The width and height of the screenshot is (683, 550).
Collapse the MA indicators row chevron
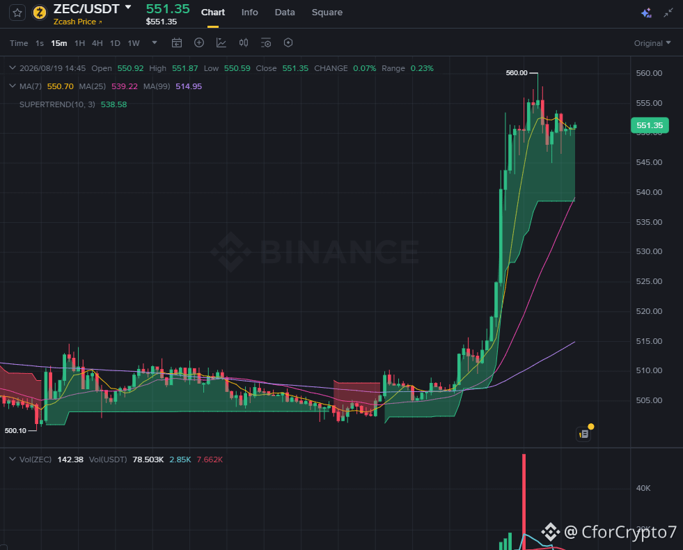tap(13, 86)
